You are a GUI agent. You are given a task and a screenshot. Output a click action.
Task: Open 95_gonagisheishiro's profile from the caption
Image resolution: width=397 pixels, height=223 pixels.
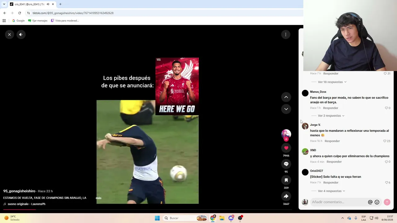point(19,191)
